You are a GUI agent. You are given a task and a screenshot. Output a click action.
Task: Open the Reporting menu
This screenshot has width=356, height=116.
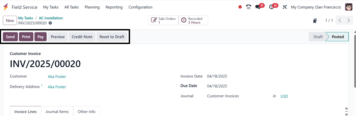(114, 7)
